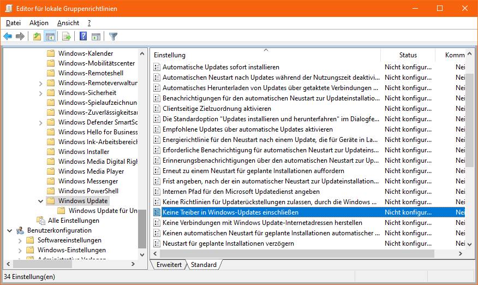Toggle the Show/Hide console tree icon
Image resolution: width=478 pixels, height=285 pixels.
click(x=50, y=37)
